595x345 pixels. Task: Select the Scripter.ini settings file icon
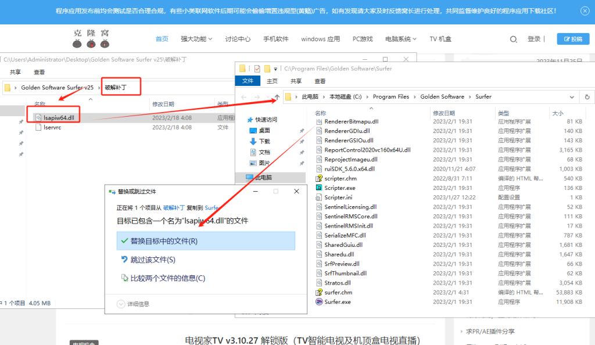coord(319,197)
